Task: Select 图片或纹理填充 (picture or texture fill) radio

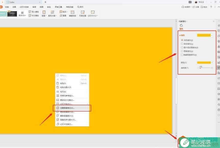Action: click(182, 47)
